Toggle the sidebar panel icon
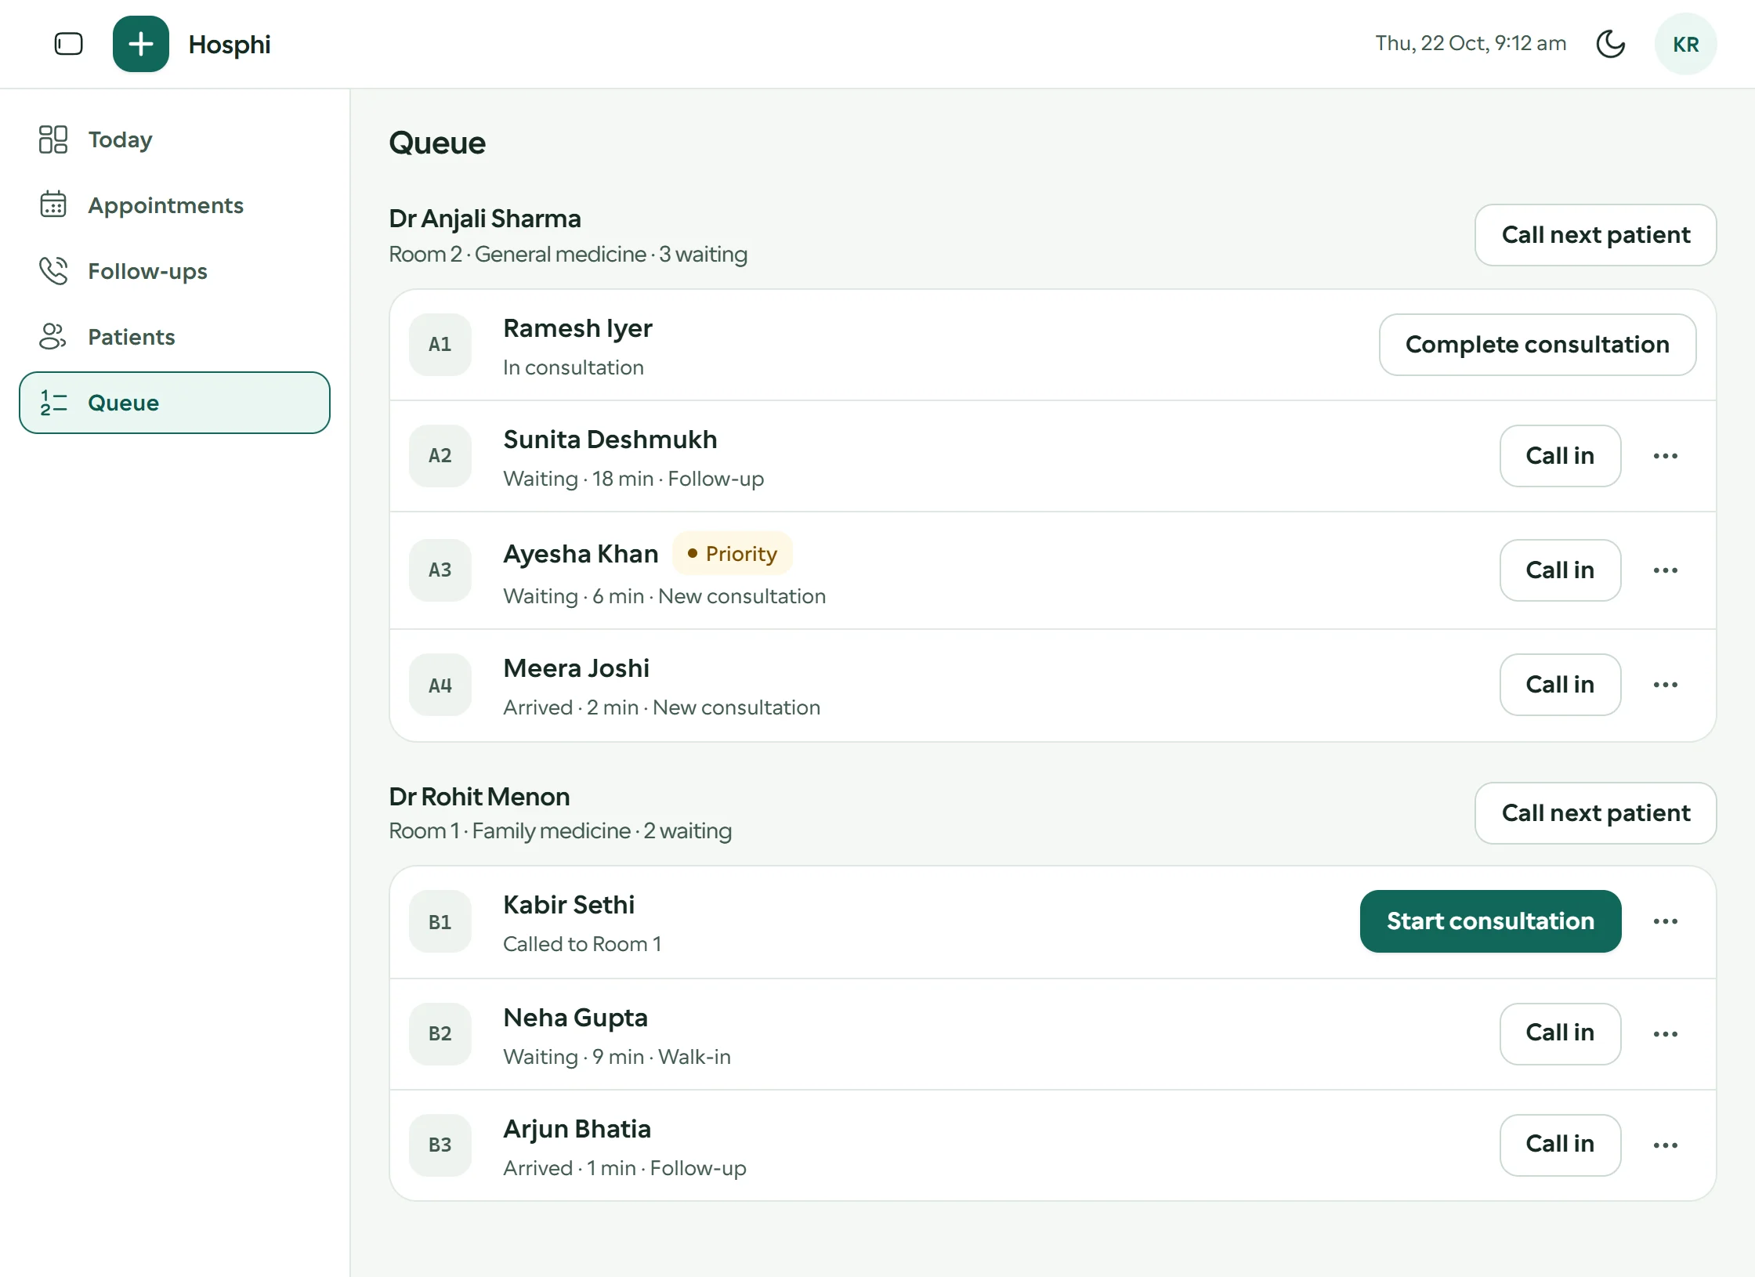Image resolution: width=1755 pixels, height=1277 pixels. tap(68, 44)
